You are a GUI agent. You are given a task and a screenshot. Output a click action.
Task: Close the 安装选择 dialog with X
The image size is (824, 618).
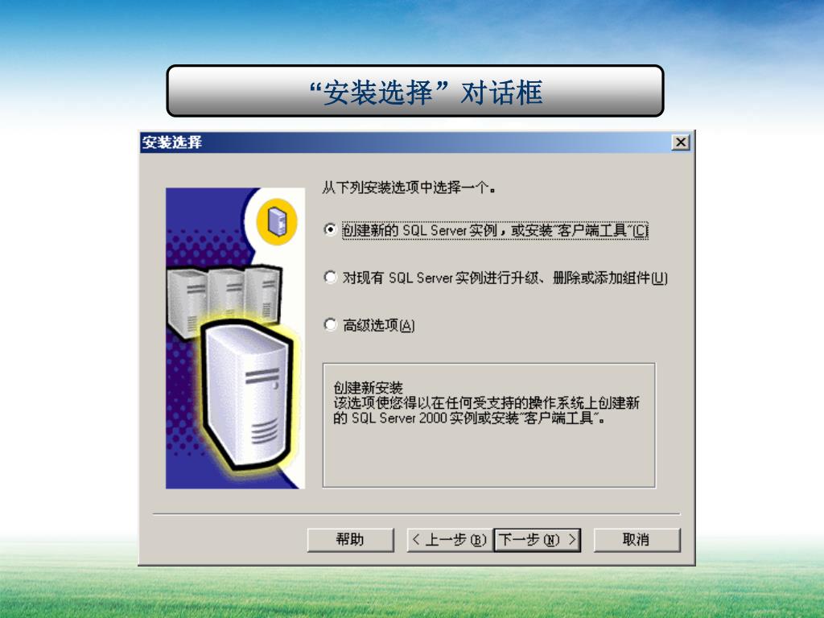[x=681, y=142]
